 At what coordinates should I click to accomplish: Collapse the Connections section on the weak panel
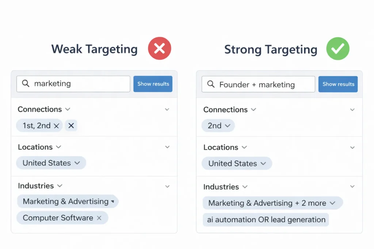167,109
